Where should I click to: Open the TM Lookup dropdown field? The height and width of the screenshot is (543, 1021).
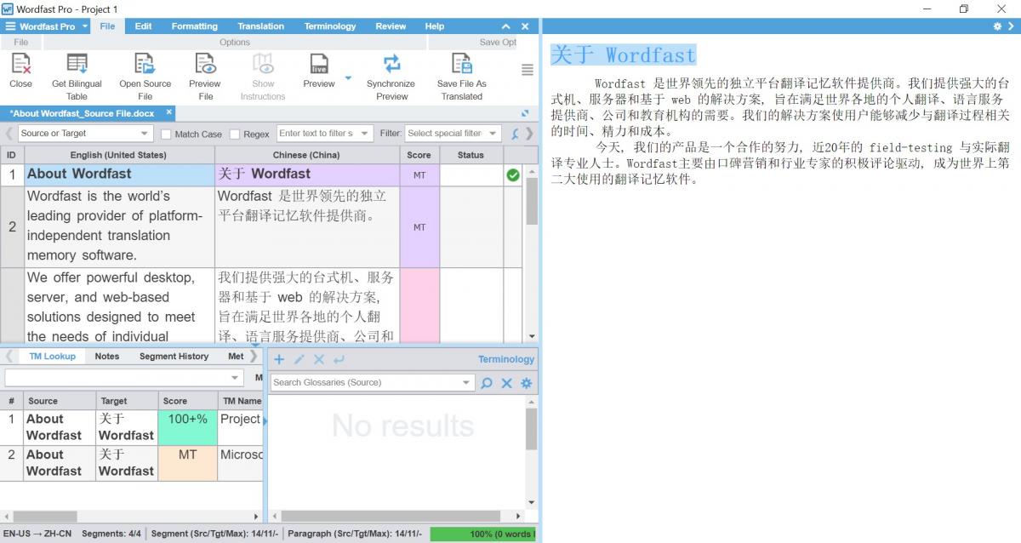pos(124,377)
